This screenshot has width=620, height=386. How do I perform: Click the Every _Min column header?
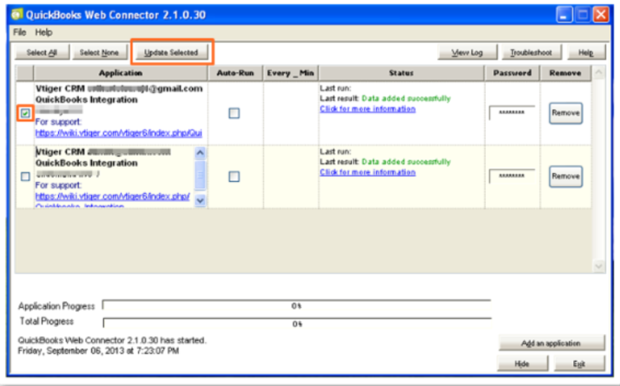coord(290,73)
